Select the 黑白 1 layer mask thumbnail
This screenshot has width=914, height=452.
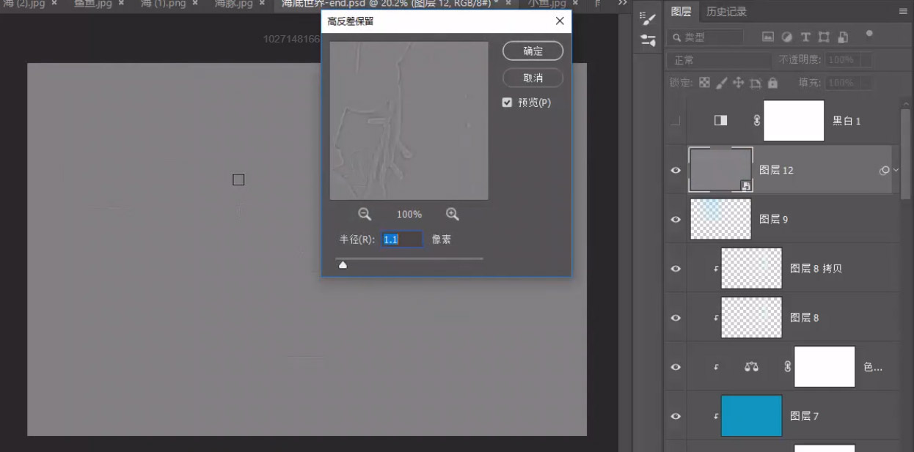click(x=794, y=121)
